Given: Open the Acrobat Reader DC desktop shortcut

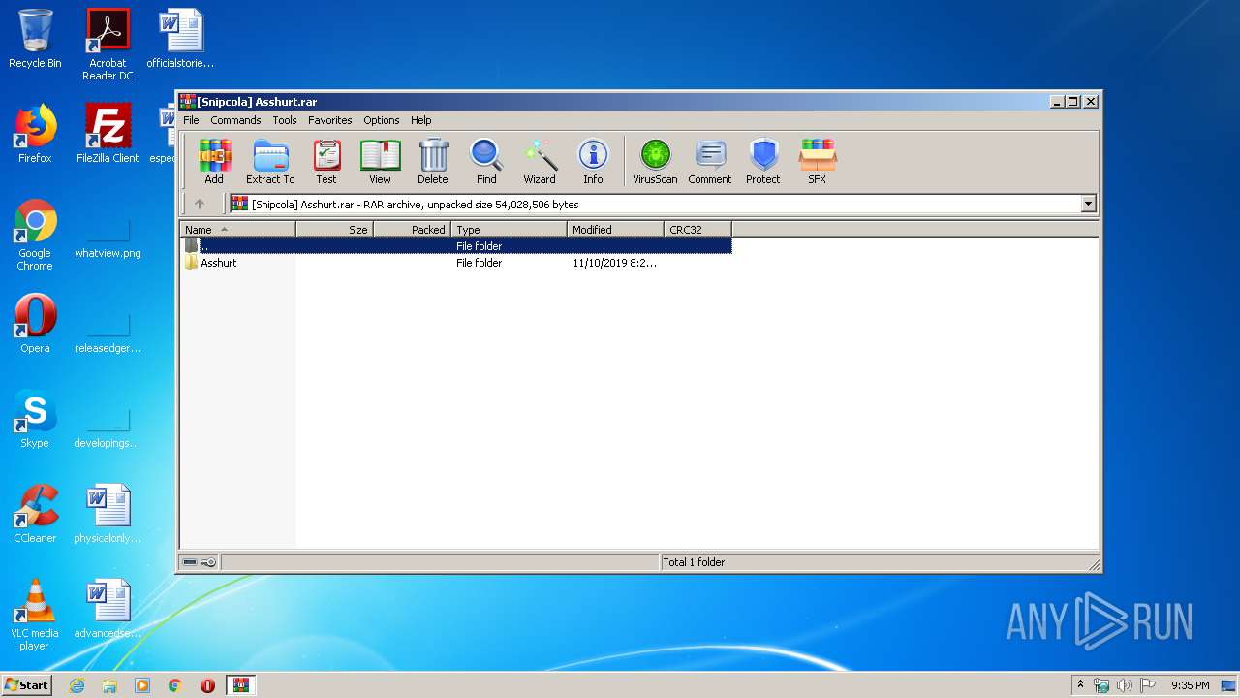Looking at the screenshot, I should [x=108, y=45].
